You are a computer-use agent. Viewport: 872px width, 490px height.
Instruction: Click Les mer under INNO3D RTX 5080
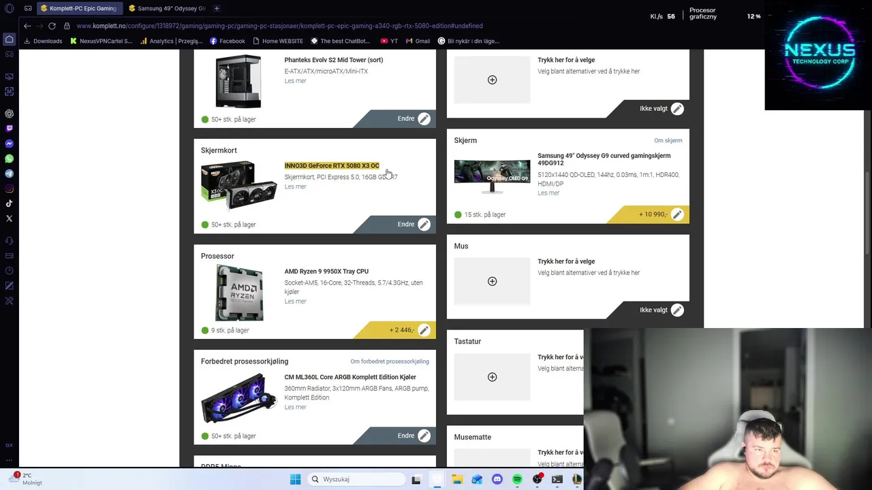click(295, 186)
